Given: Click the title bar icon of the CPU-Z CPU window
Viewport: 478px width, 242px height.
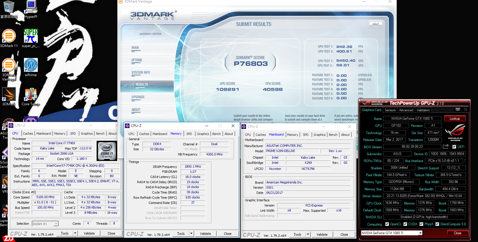Looking at the screenshot, I should [11, 125].
